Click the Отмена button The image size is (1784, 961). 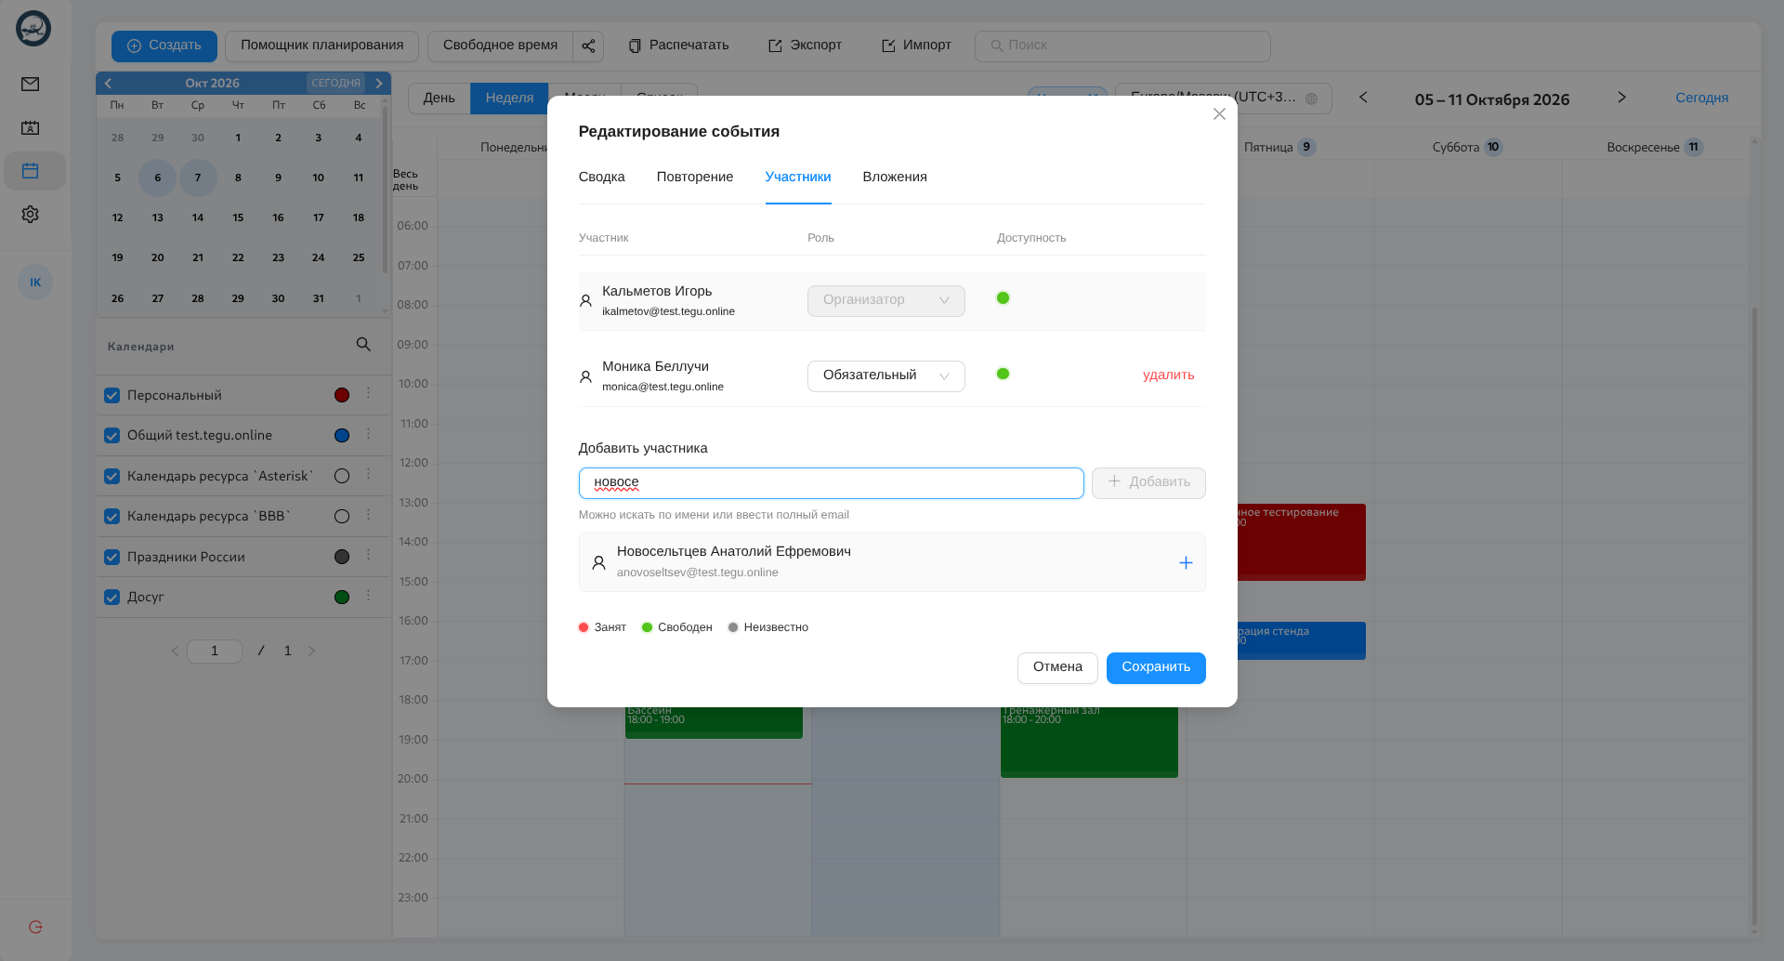1057,667
